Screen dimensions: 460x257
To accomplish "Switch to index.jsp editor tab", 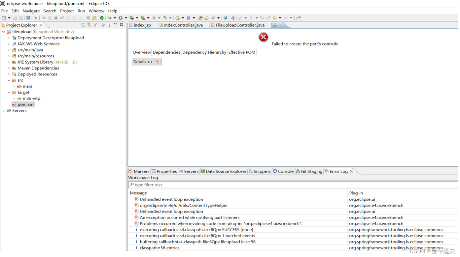I will tap(142, 25).
